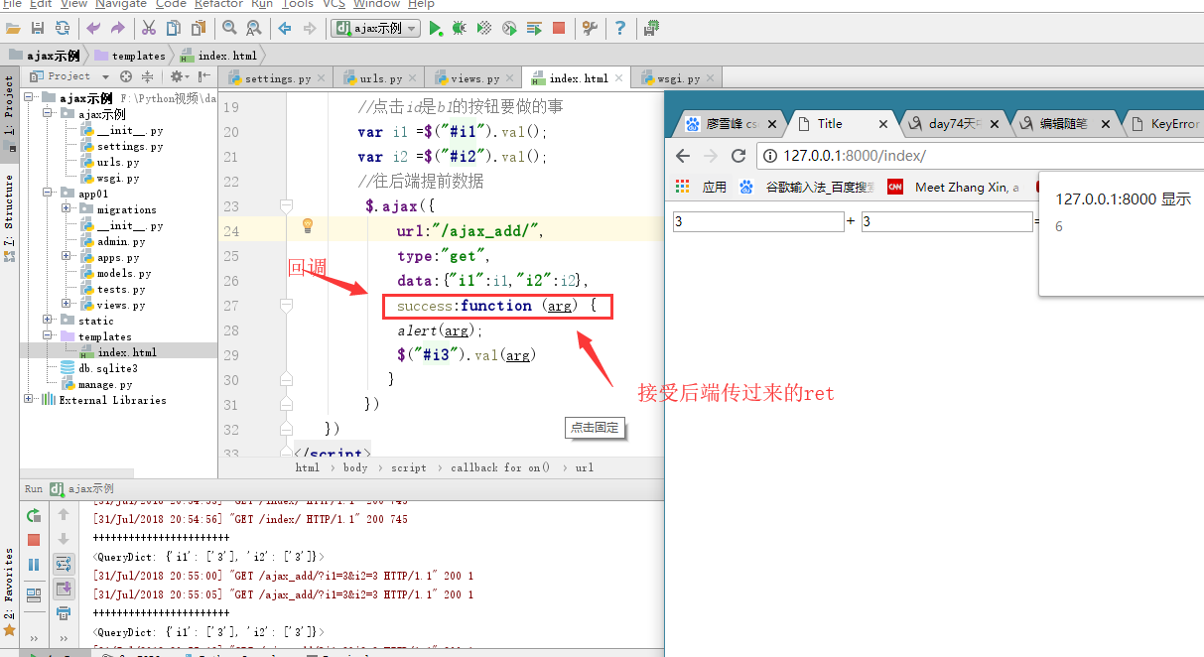Collapse the ajax示例 root folder
The width and height of the screenshot is (1204, 657).
click(29, 98)
